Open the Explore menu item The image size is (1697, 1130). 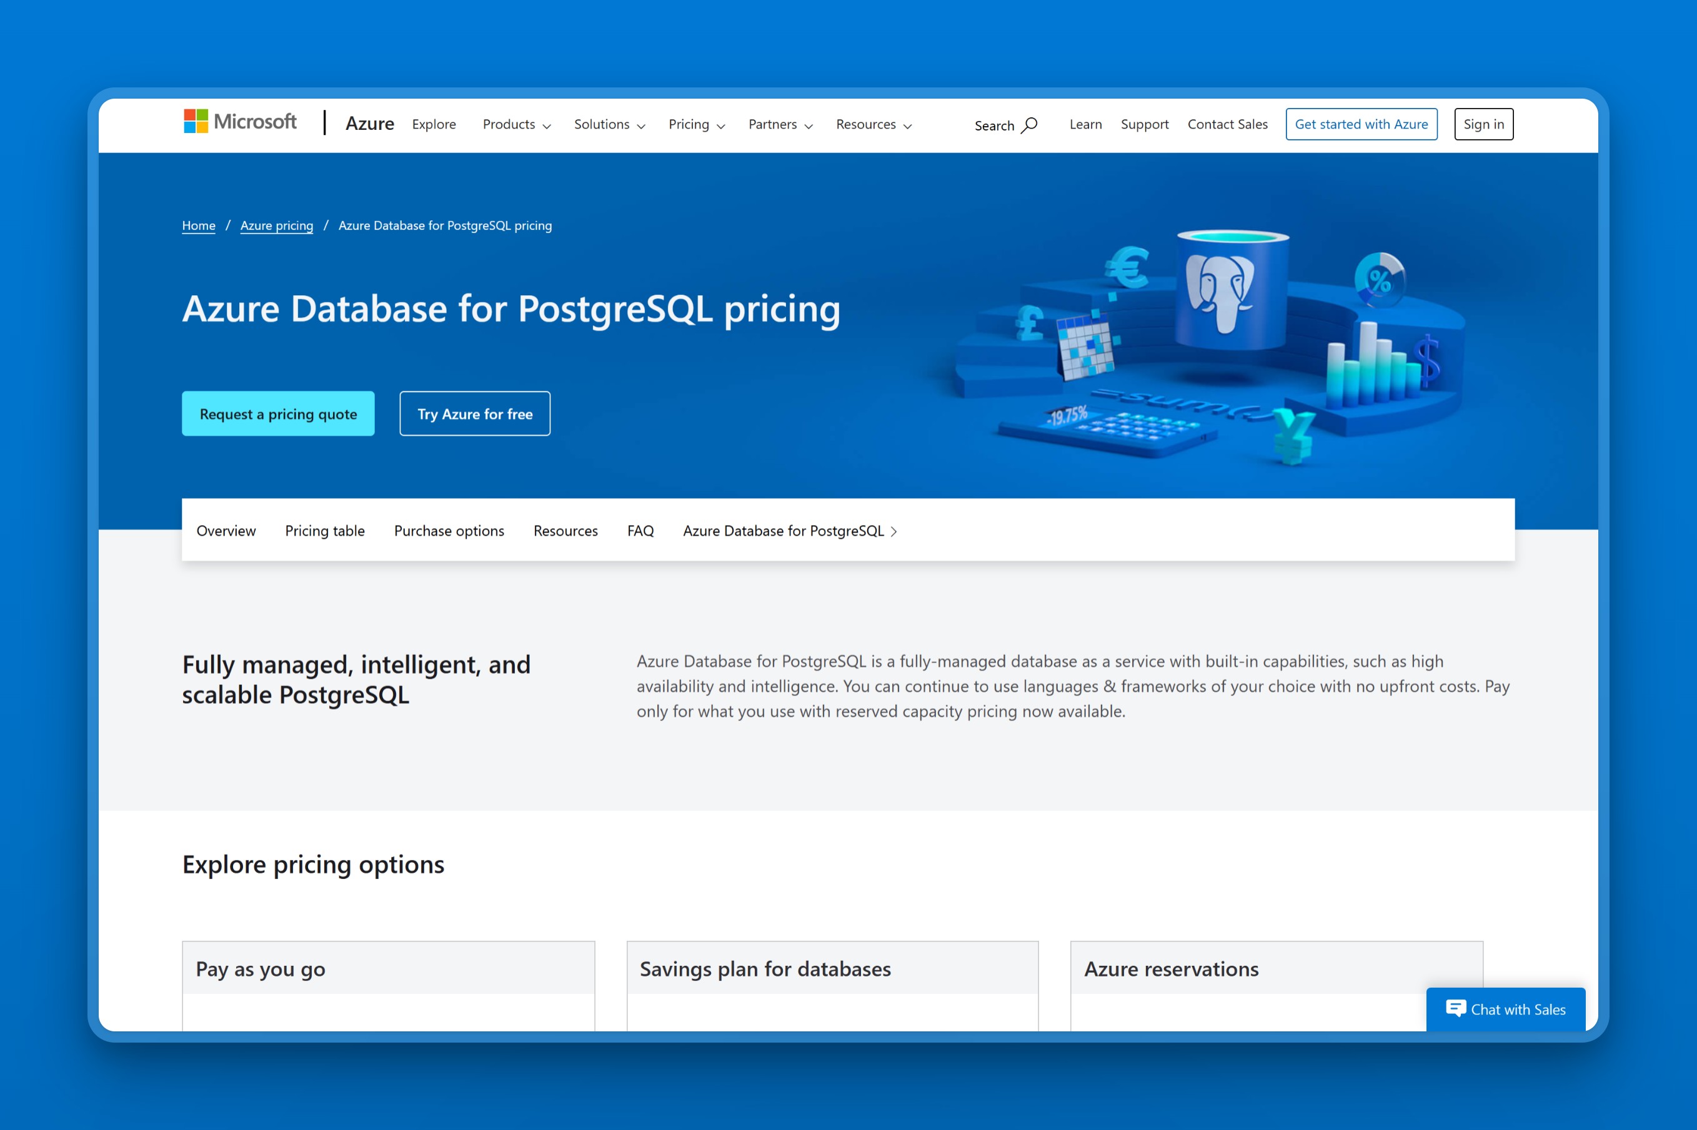pyautogui.click(x=434, y=124)
